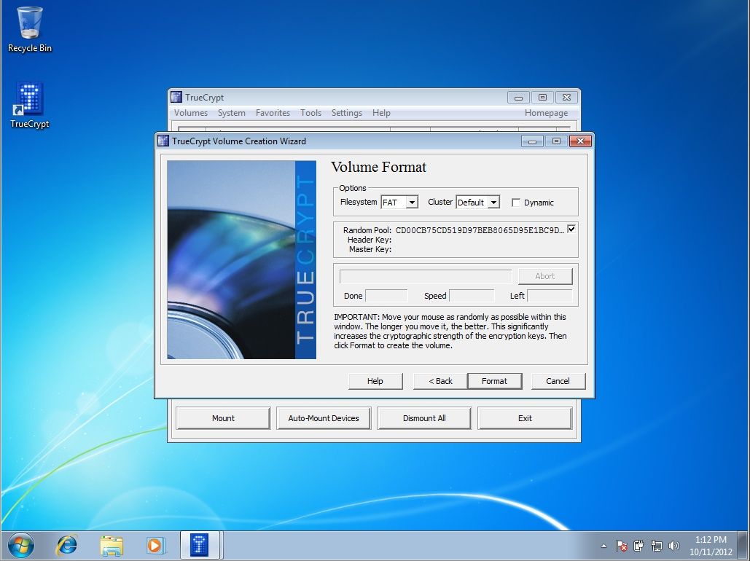Show hidden tray icons arrow
Image resolution: width=750 pixels, height=561 pixels.
pos(603,546)
